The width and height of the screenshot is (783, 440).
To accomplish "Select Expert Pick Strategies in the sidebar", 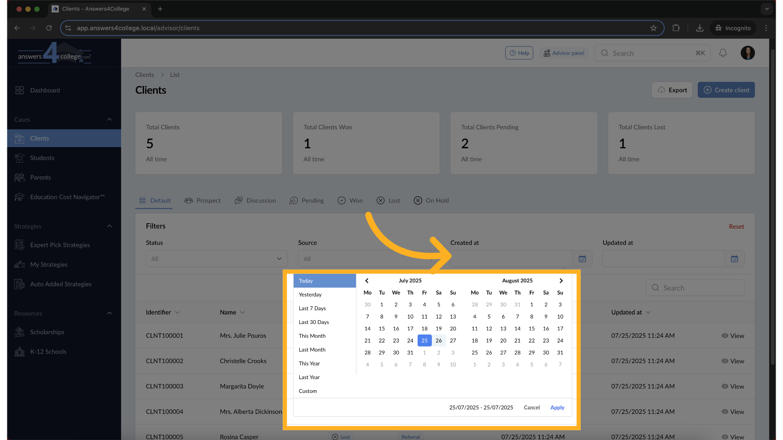I will tap(60, 245).
